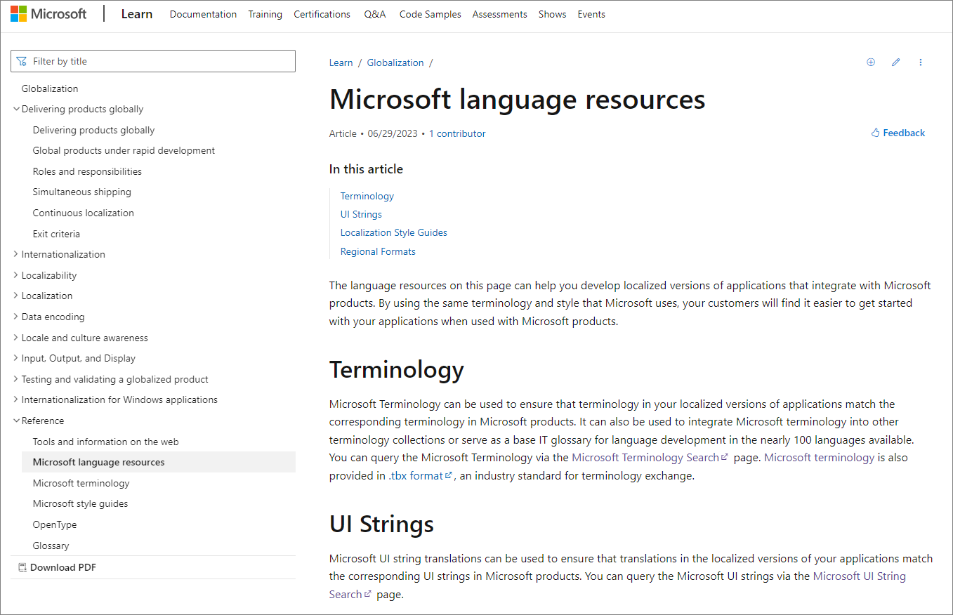Select Simultaneous shipping
Viewport: 953px width, 615px height.
click(x=81, y=192)
